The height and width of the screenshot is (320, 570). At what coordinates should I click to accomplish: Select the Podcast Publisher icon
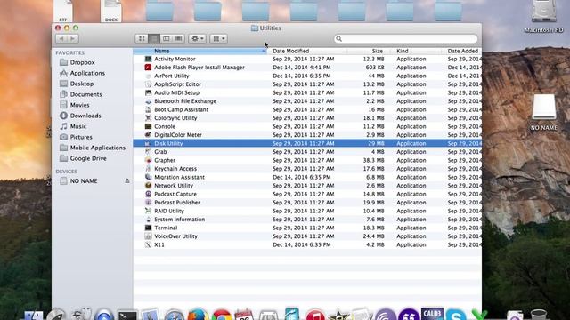pyautogui.click(x=148, y=203)
